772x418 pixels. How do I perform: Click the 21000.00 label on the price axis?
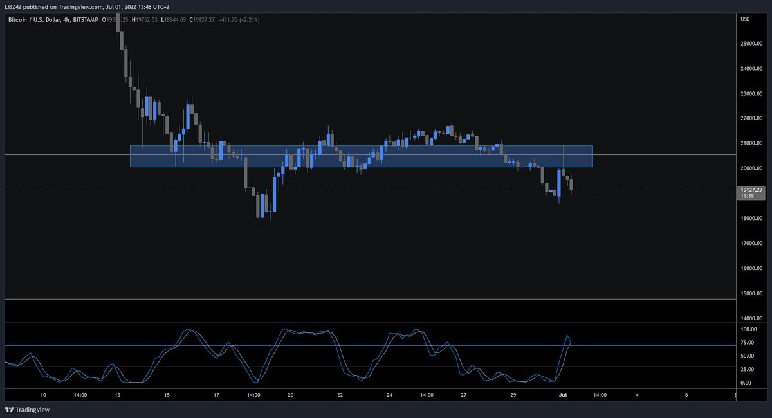click(750, 143)
